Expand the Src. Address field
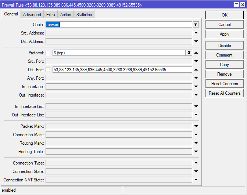Viewport: 247px width, 195px height. 196,33
